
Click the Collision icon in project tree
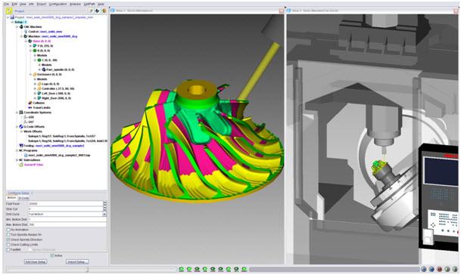tap(30, 103)
